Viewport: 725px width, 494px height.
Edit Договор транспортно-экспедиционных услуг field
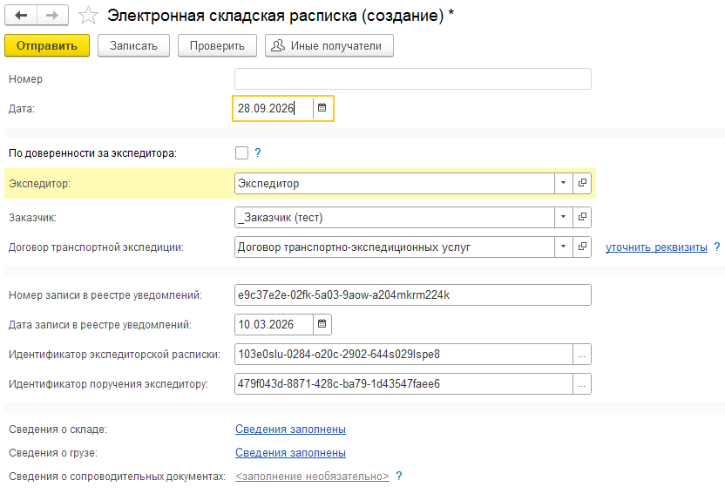[x=395, y=247]
